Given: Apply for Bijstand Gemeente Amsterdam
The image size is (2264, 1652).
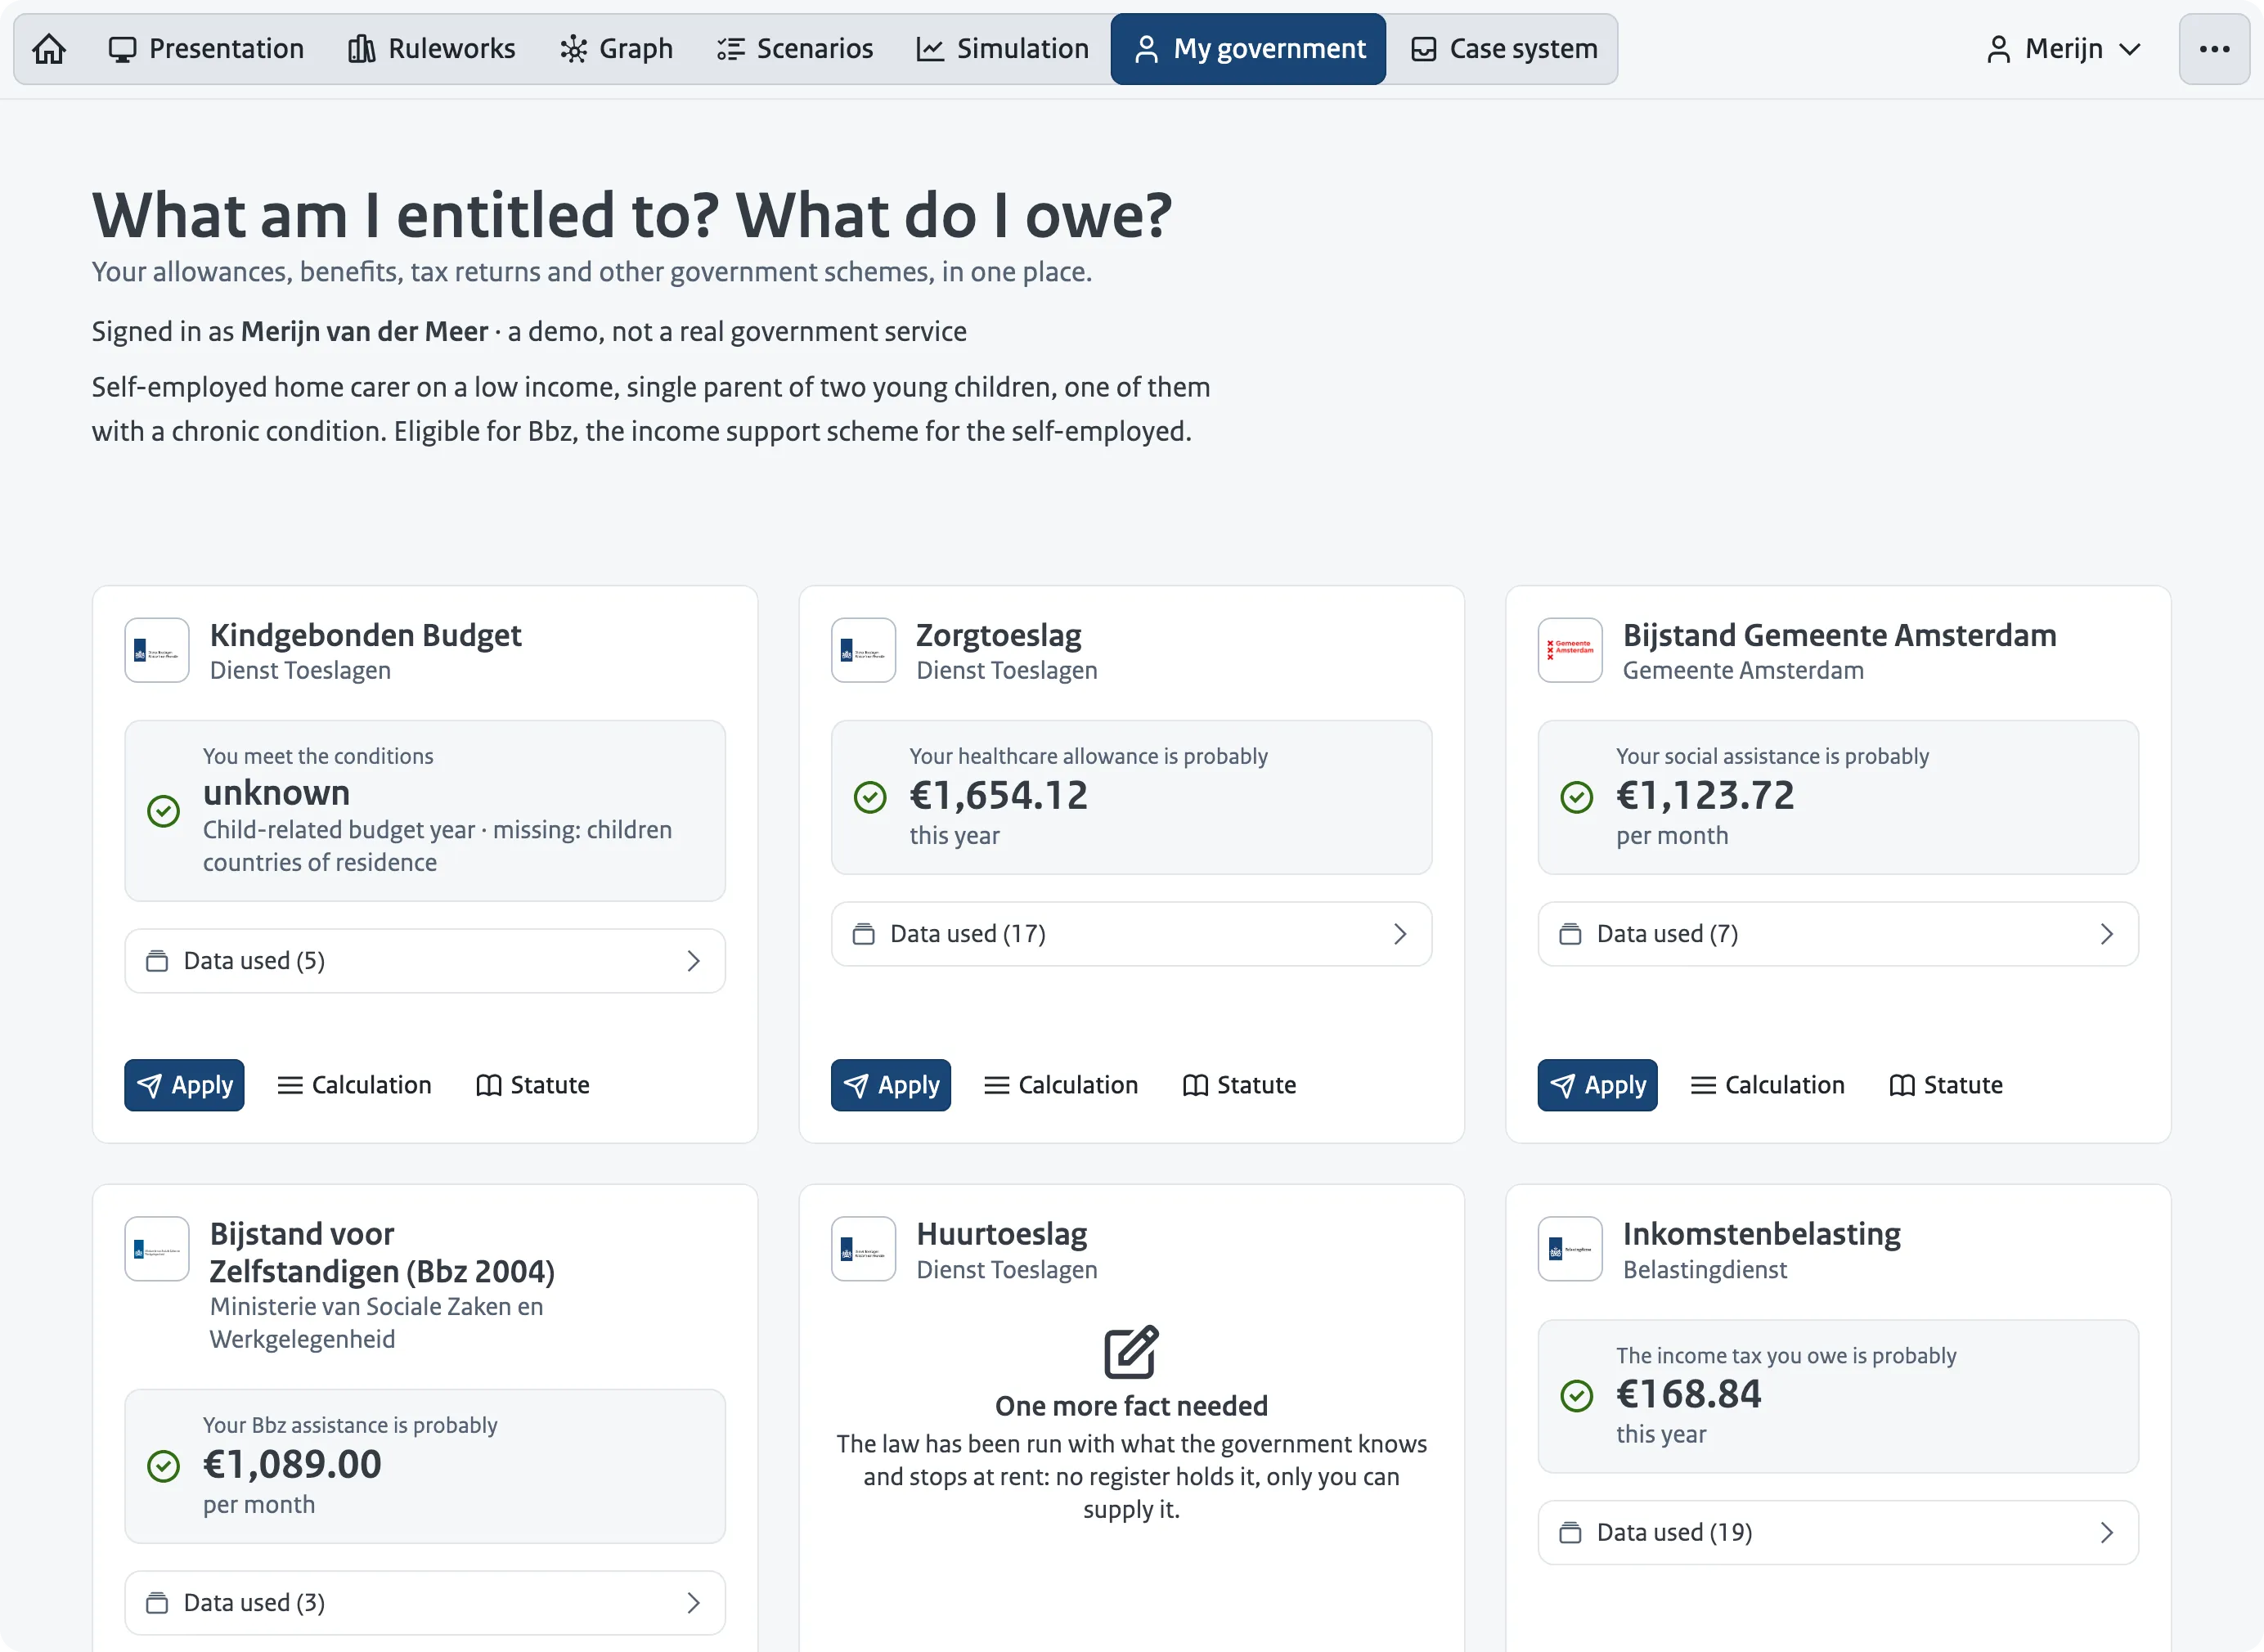Looking at the screenshot, I should coord(1597,1085).
